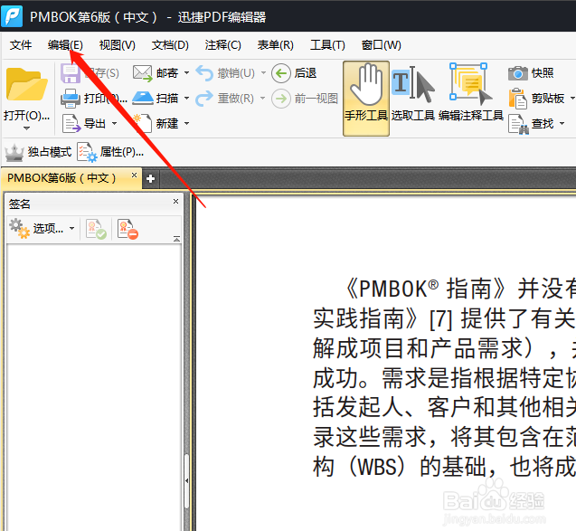
Task: Click the 重做(R) redo arrow icon
Action: tap(204, 99)
